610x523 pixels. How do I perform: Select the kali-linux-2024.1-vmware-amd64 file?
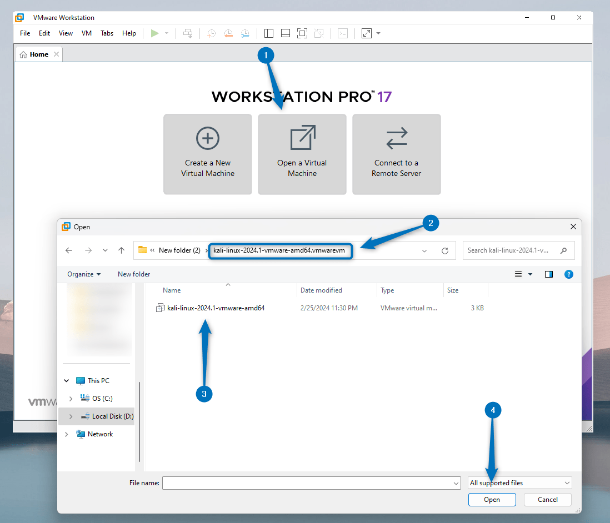[216, 308]
